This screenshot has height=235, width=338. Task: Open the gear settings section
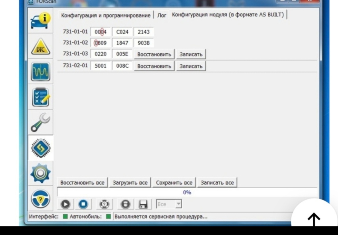pos(40,173)
